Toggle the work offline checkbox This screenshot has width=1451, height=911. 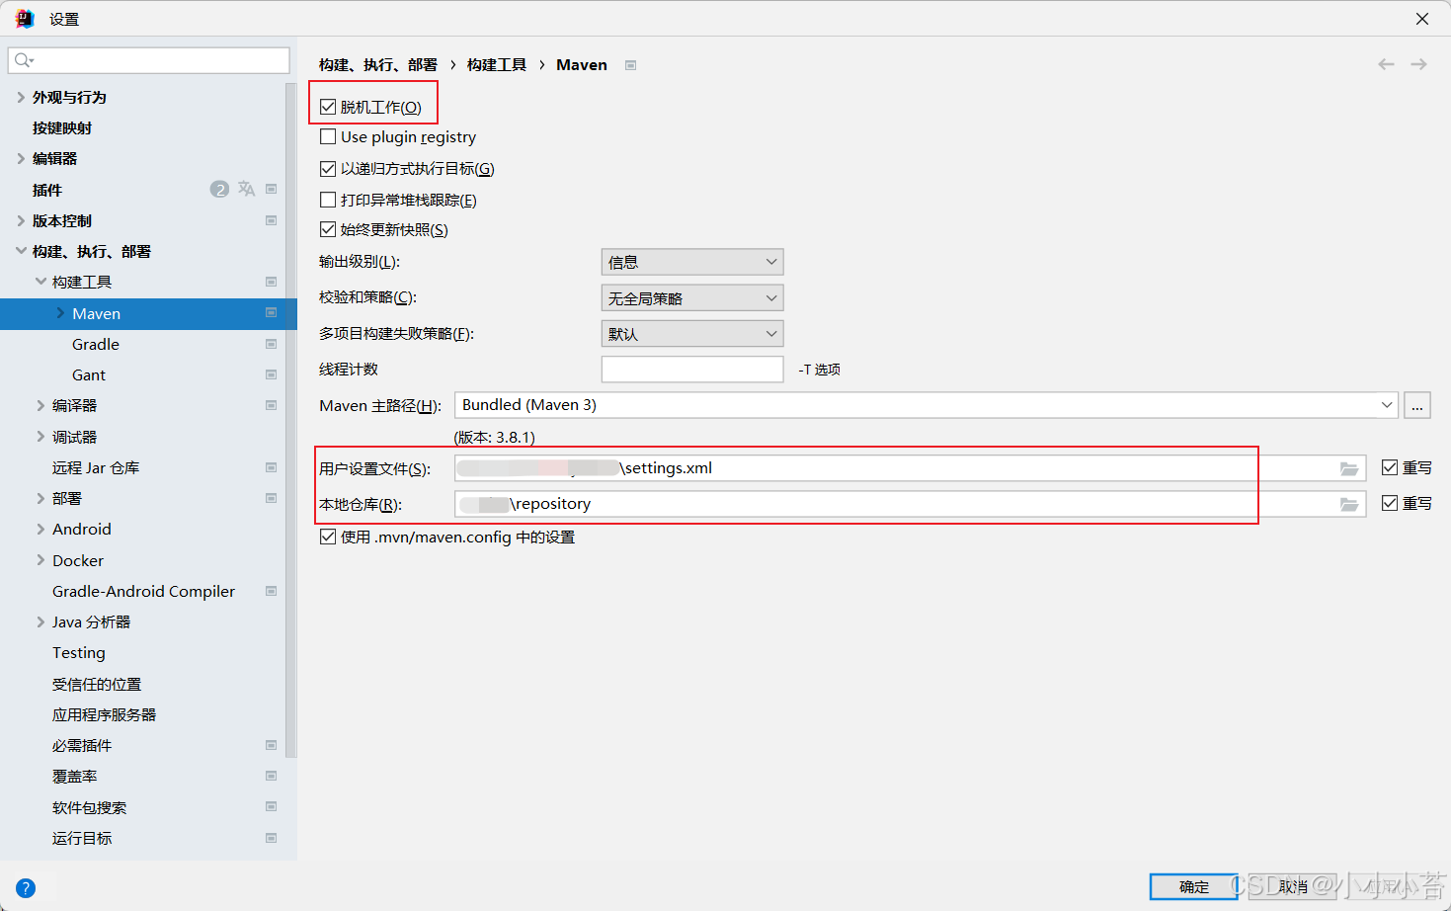(x=328, y=107)
